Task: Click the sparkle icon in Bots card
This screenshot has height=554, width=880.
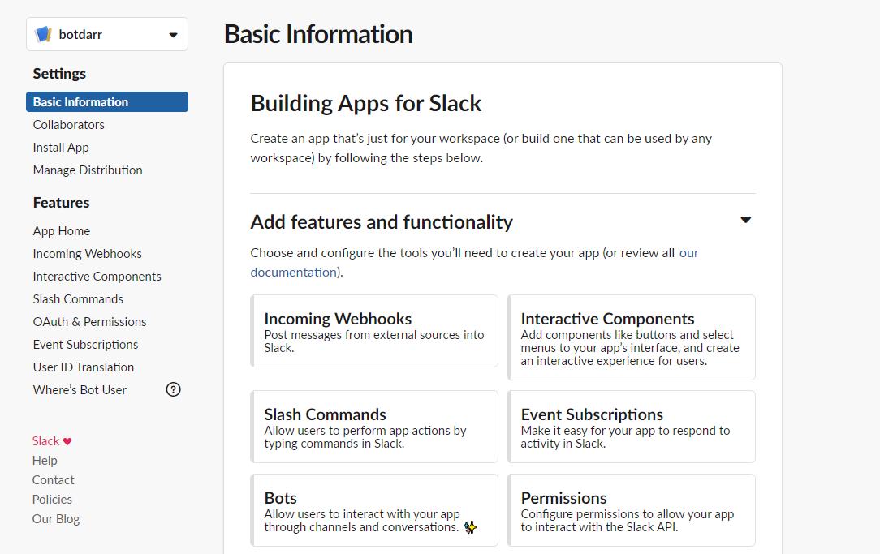Action: (470, 527)
